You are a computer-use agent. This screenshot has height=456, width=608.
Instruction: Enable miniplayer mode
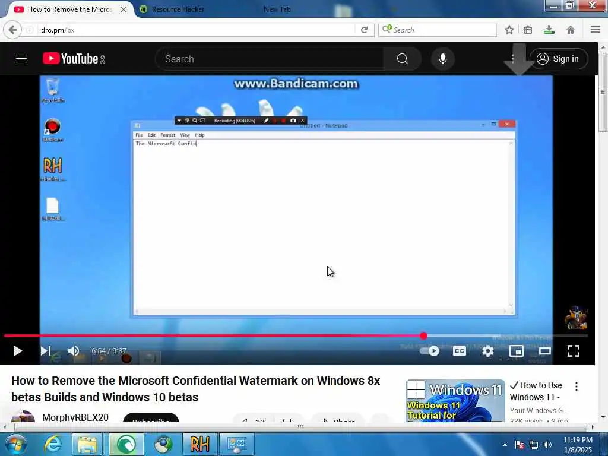coord(517,351)
